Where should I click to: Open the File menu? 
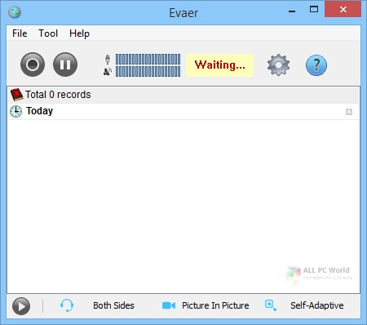20,33
